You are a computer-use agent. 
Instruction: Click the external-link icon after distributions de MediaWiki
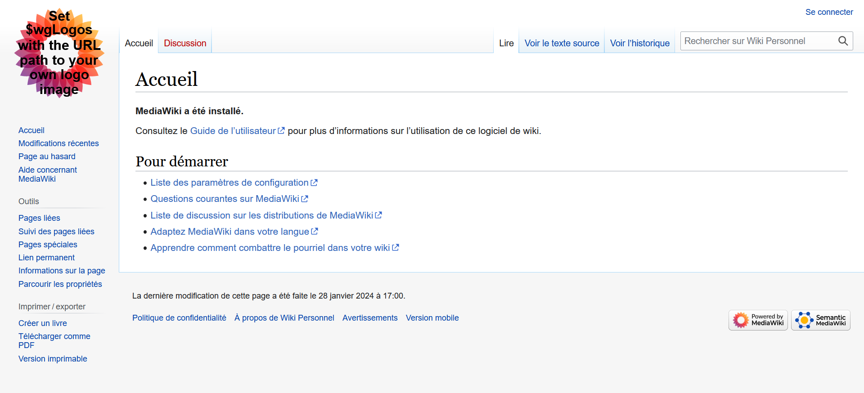point(378,215)
